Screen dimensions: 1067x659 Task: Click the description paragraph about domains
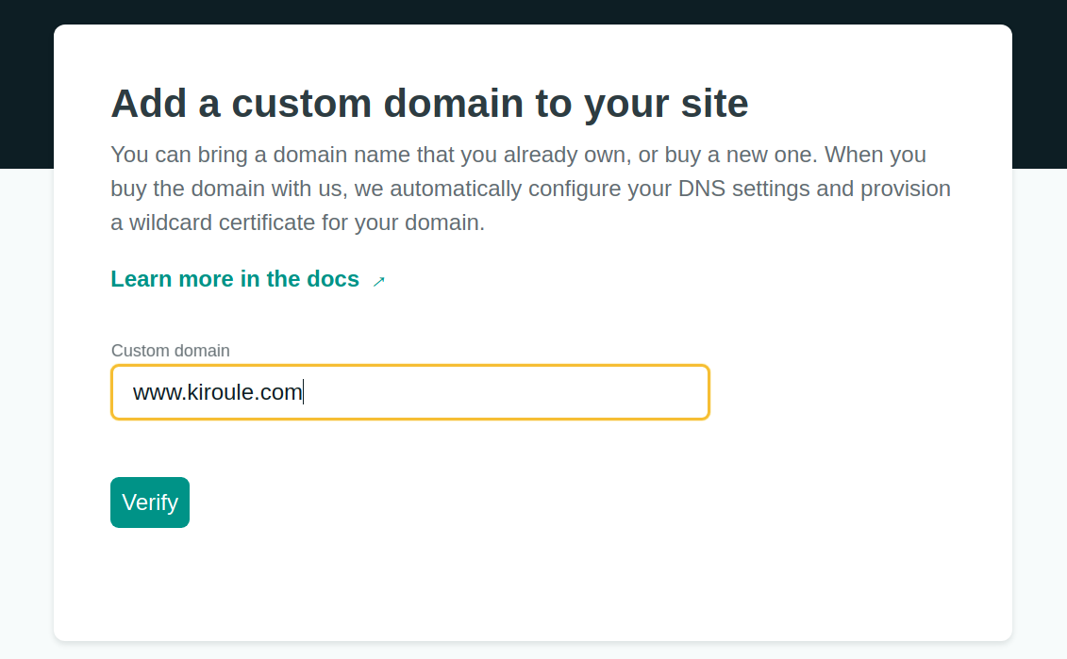(531, 189)
